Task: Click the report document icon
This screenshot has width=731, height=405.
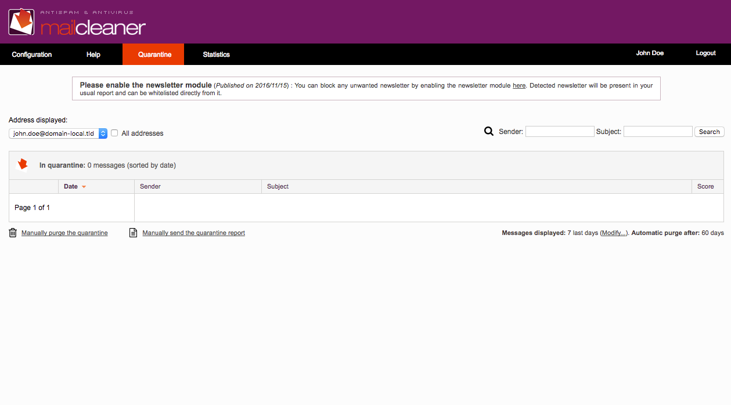Action: [133, 233]
